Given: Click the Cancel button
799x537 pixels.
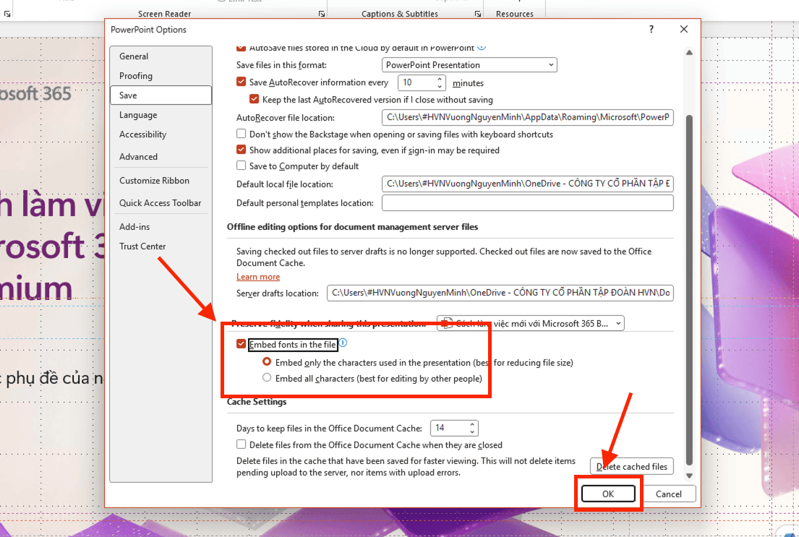Looking at the screenshot, I should (668, 494).
